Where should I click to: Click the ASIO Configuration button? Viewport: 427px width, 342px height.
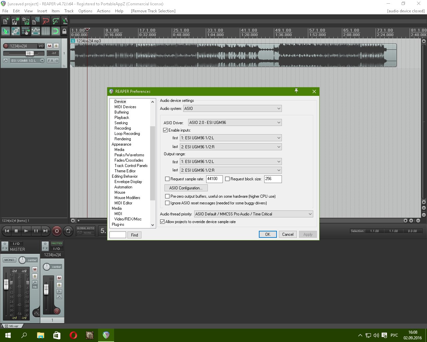(186, 188)
